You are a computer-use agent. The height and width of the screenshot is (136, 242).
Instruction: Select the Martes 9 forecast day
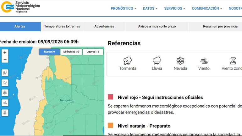point(49,52)
